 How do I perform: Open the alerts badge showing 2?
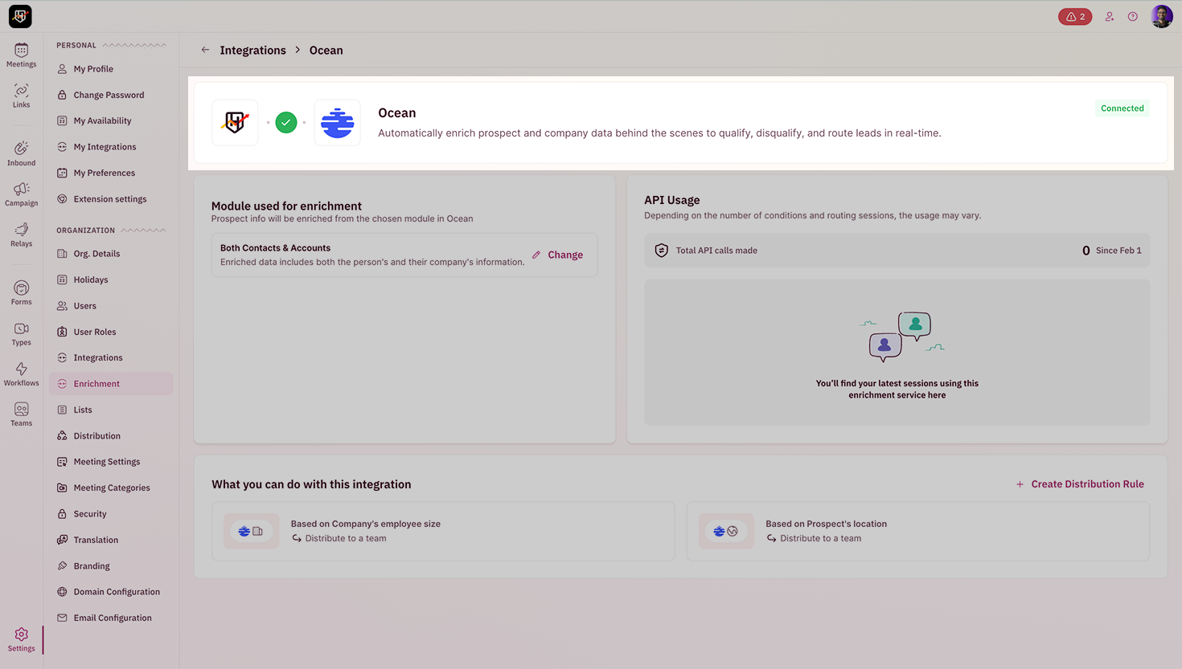[1075, 16]
